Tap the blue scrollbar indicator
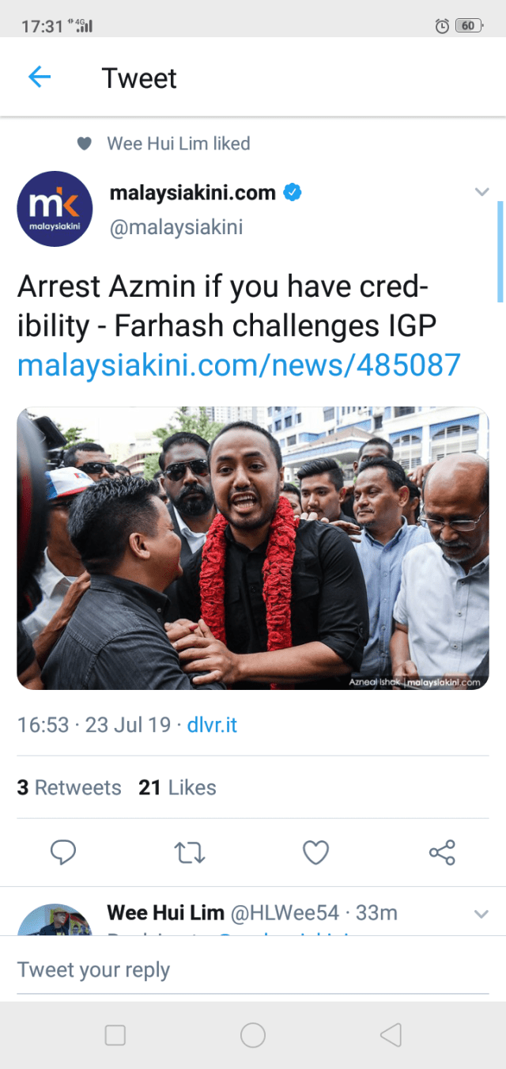The image size is (506, 1069). coord(500,252)
